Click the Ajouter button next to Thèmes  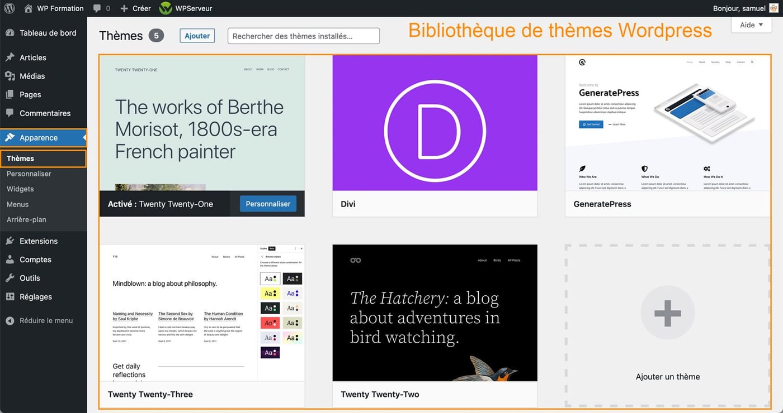(197, 35)
